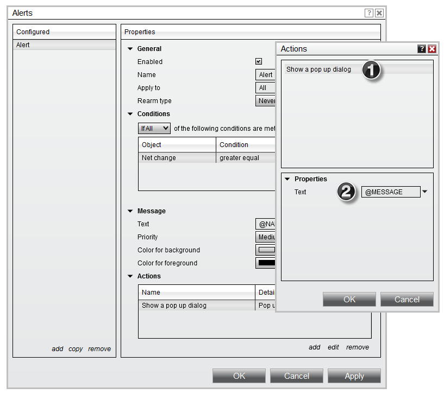Toggle the Enabled checkbox

(x=259, y=62)
